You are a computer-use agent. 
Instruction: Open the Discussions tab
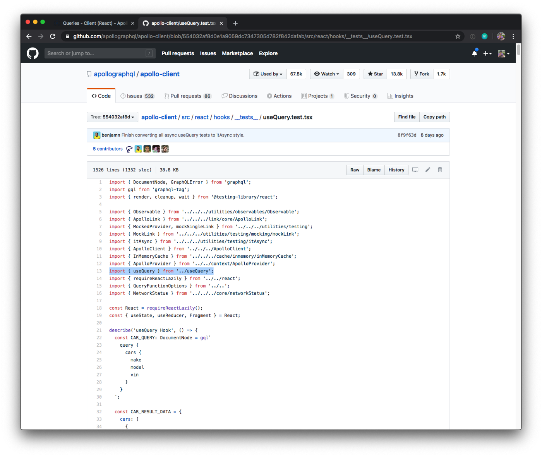[239, 96]
